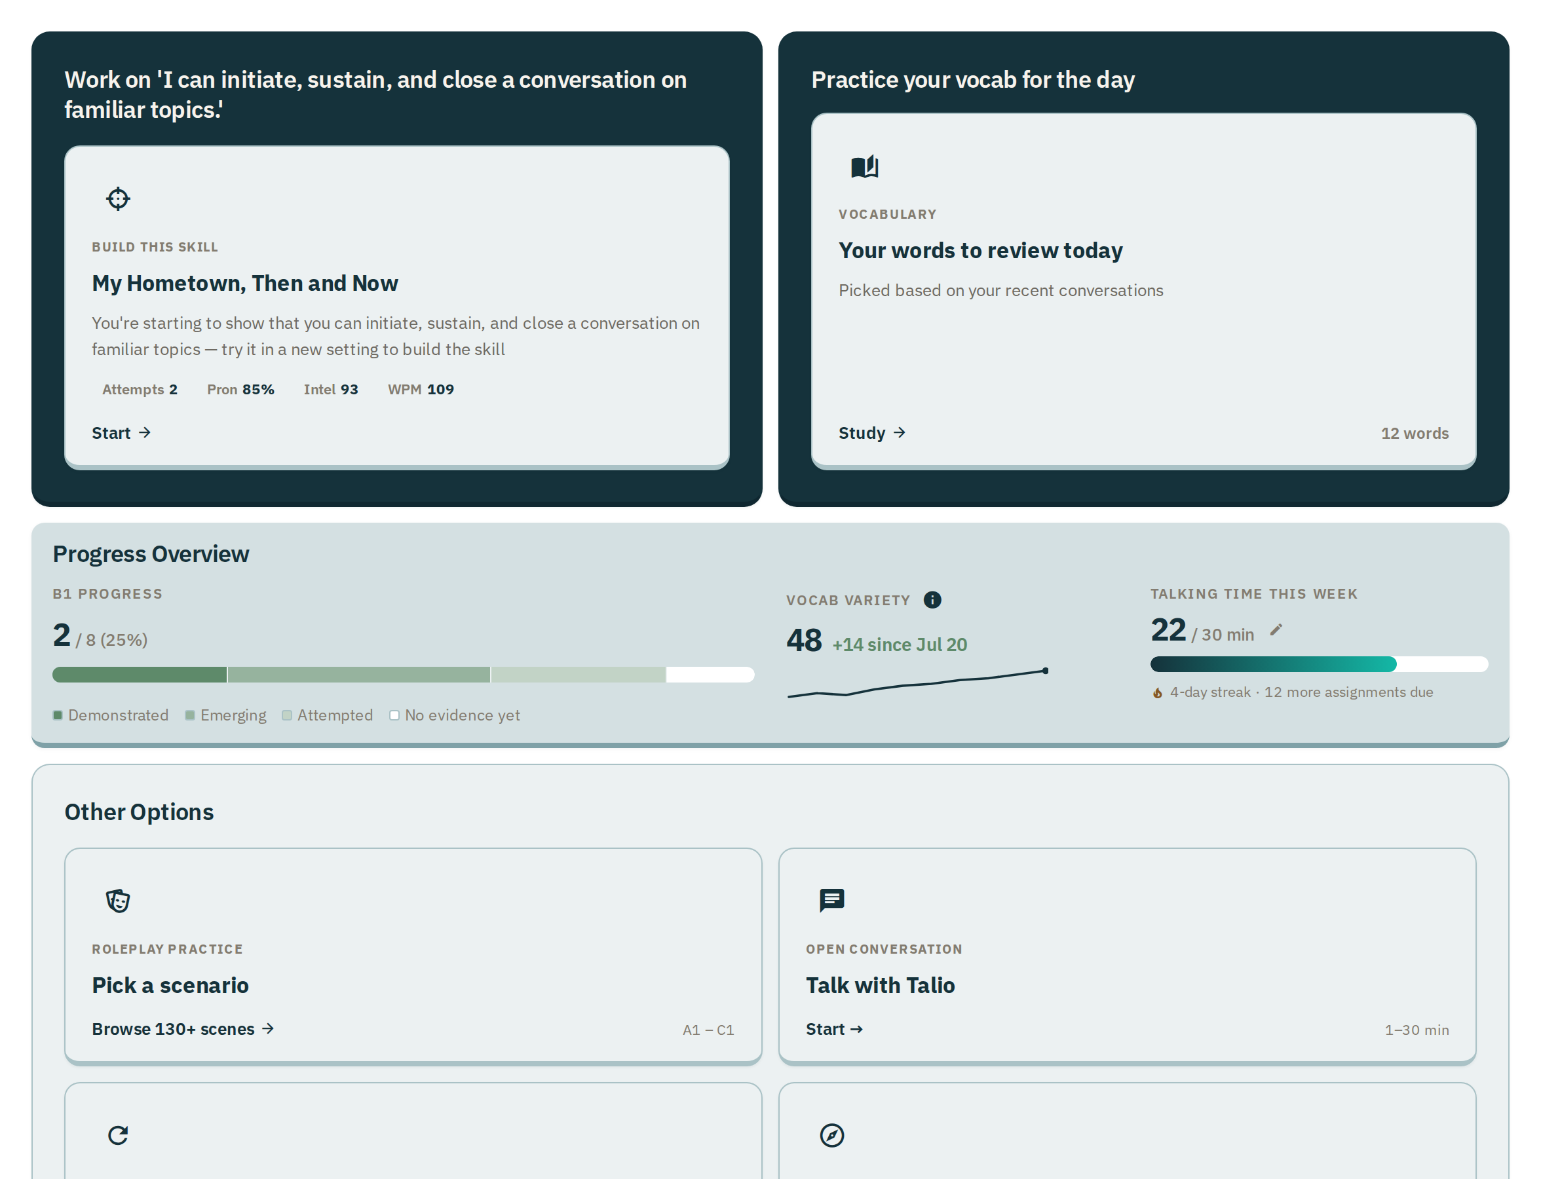This screenshot has width=1541, height=1179.
Task: Click the Pron 85% stat
Action: coord(240,390)
